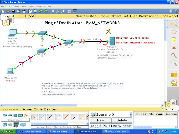Click Set Tiled Background

point(141,16)
